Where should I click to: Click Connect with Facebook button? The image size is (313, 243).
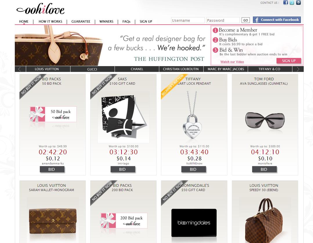click(277, 20)
